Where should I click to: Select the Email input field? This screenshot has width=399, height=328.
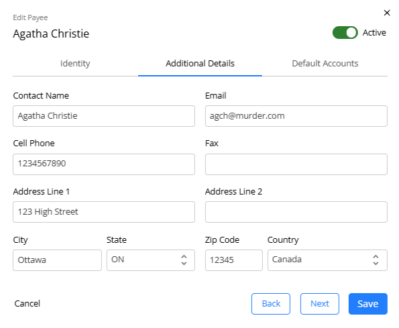click(x=296, y=116)
